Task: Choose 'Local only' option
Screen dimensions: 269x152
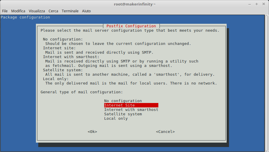Action: (116, 119)
